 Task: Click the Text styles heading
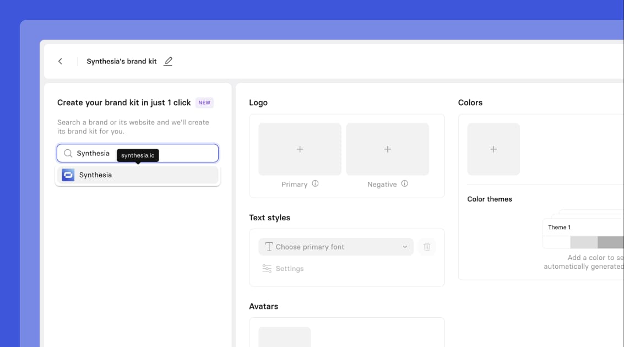270,218
